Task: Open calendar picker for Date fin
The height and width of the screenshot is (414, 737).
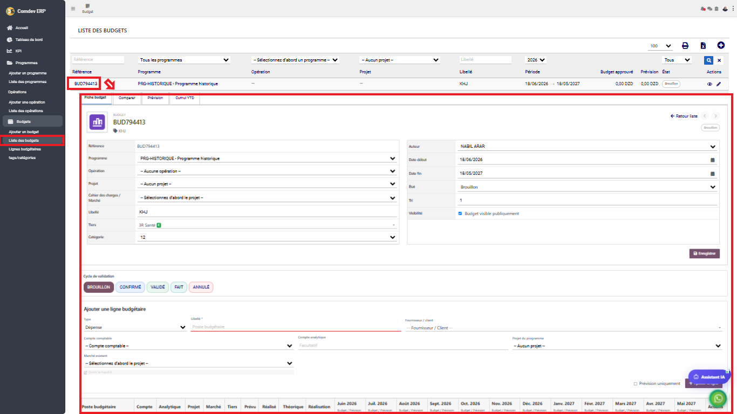Action: pyautogui.click(x=712, y=174)
